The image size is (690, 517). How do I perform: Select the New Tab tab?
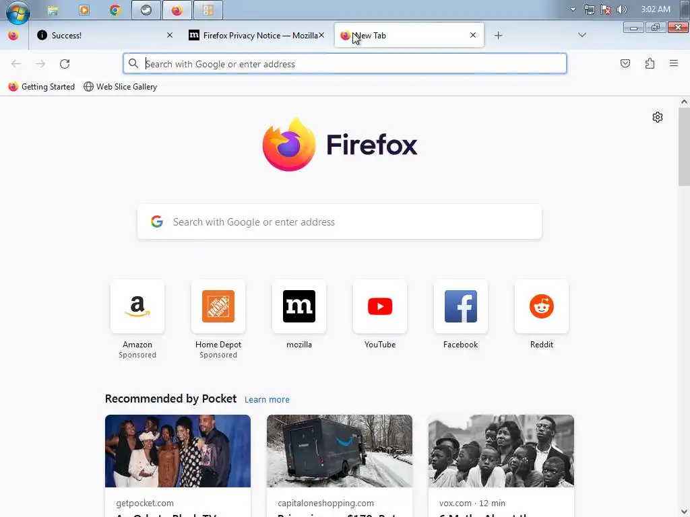[409, 35]
